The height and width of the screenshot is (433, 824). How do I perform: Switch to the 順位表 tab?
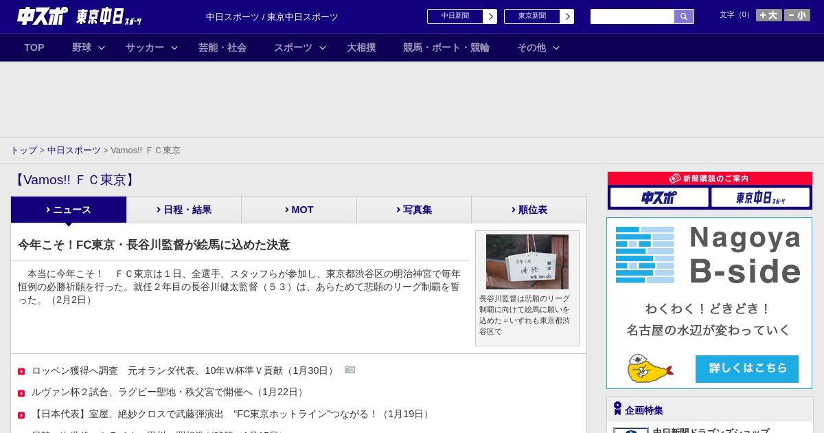529,210
